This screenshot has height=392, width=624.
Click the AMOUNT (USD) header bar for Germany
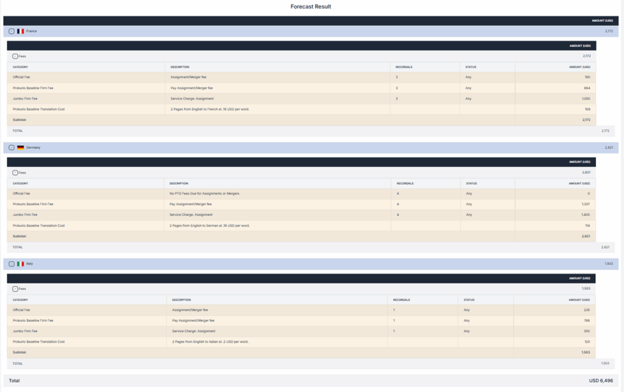point(579,161)
